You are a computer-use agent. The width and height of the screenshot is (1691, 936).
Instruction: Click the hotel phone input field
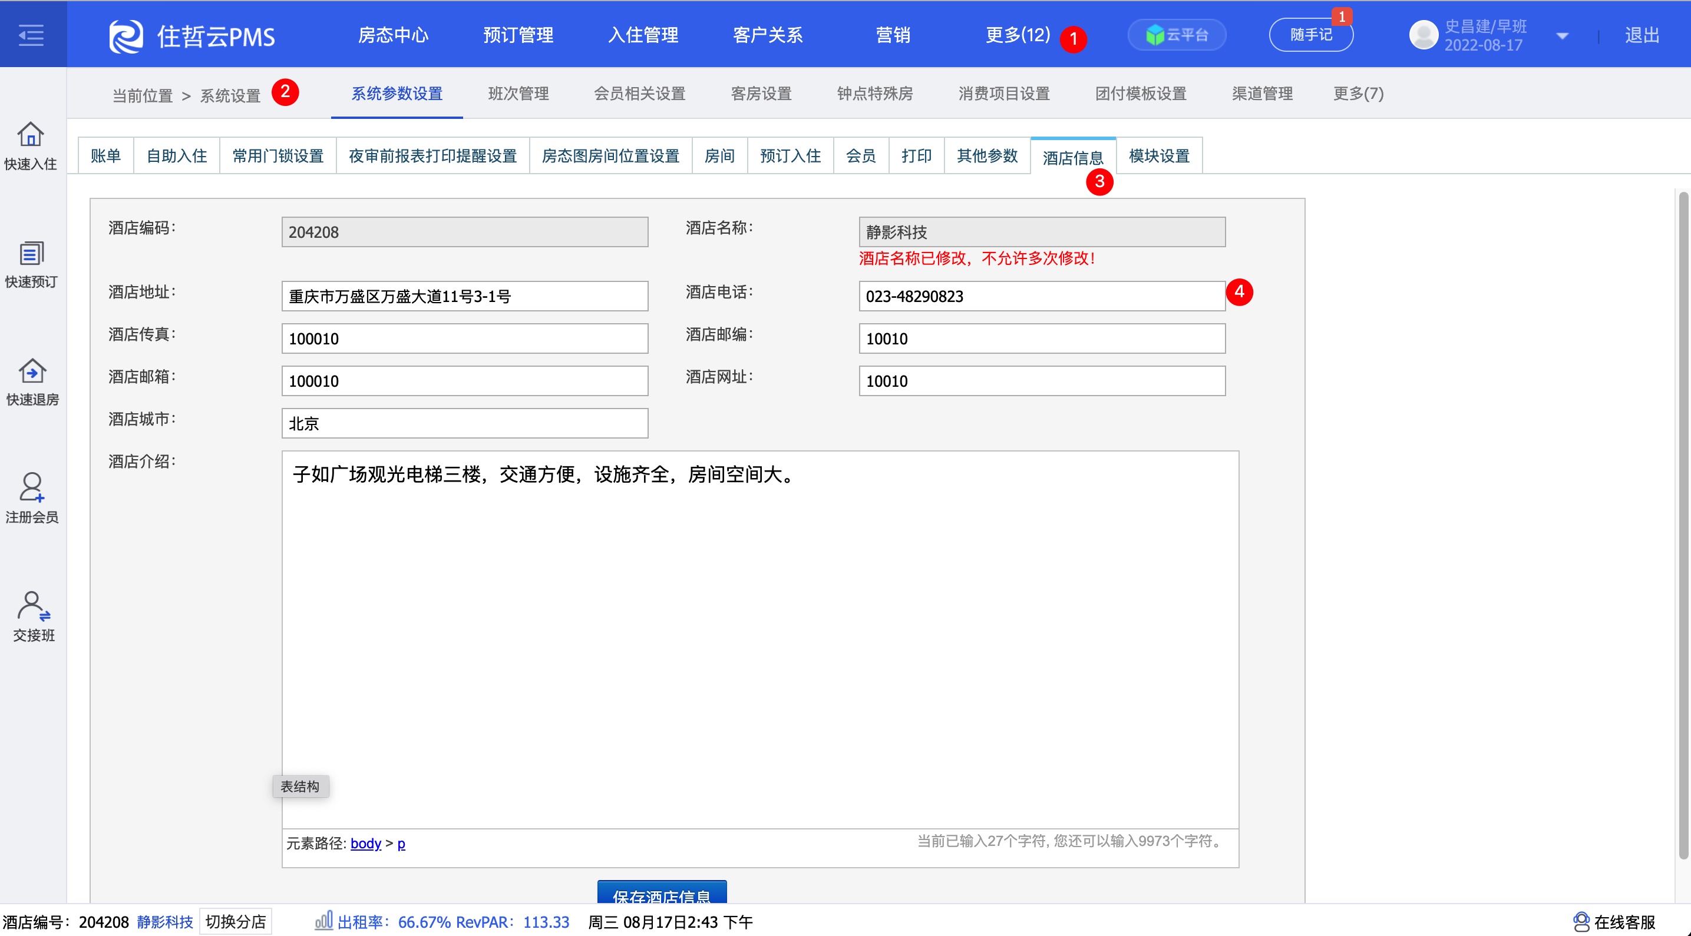[1041, 297]
